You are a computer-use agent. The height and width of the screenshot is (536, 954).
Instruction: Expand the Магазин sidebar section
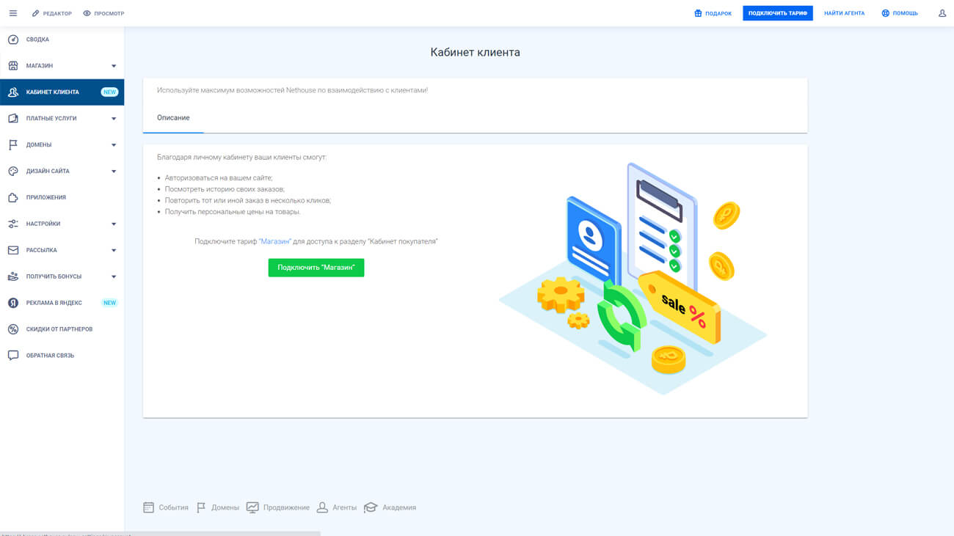114,66
